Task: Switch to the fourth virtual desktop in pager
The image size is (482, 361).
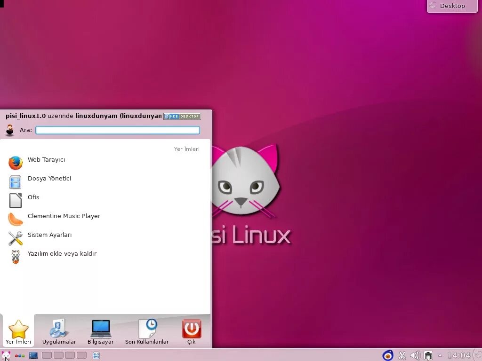Action: click(x=81, y=355)
